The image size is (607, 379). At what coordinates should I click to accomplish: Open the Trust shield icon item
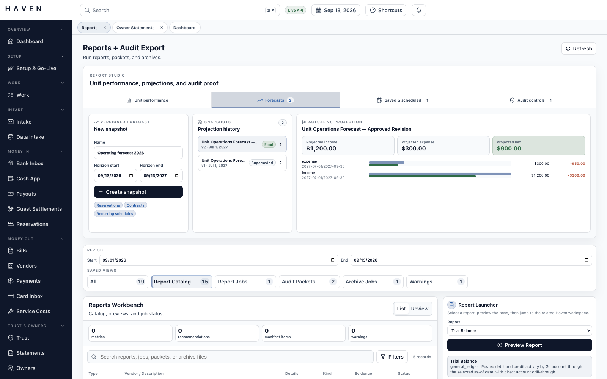click(x=11, y=338)
